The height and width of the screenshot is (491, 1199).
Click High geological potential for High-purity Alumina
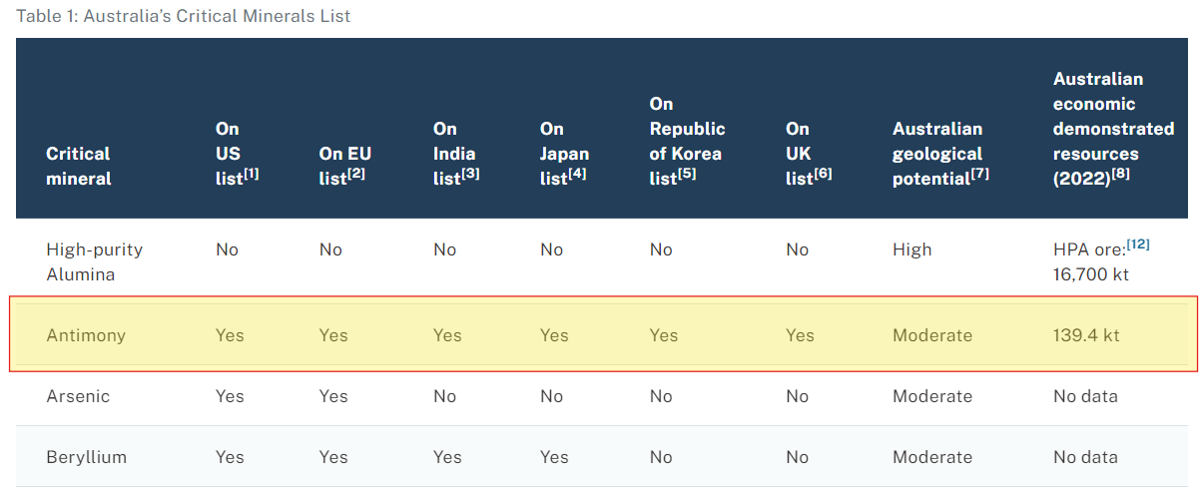pyautogui.click(x=911, y=249)
